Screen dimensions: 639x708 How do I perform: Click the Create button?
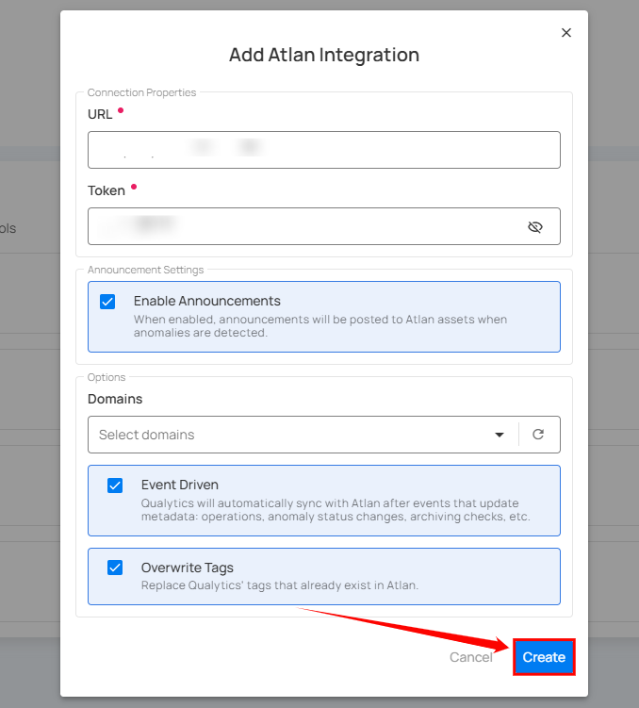tap(544, 657)
